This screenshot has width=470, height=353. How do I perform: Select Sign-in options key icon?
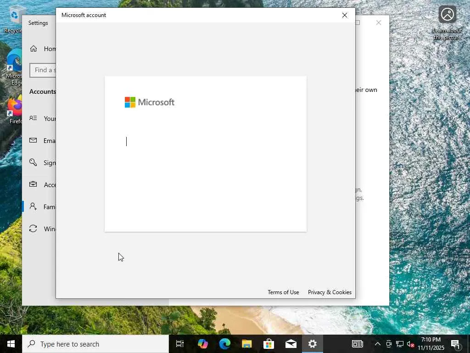click(x=33, y=162)
